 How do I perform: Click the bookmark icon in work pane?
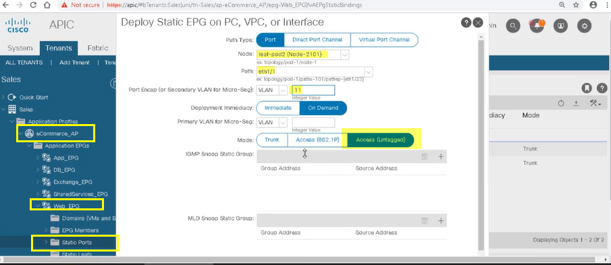click(x=587, y=88)
